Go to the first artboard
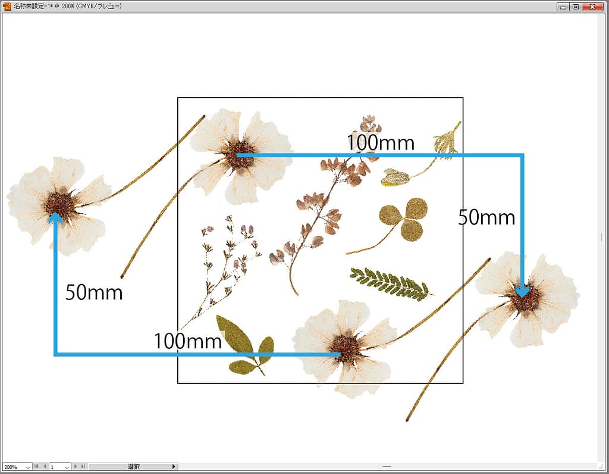609x474 pixels. click(37, 466)
